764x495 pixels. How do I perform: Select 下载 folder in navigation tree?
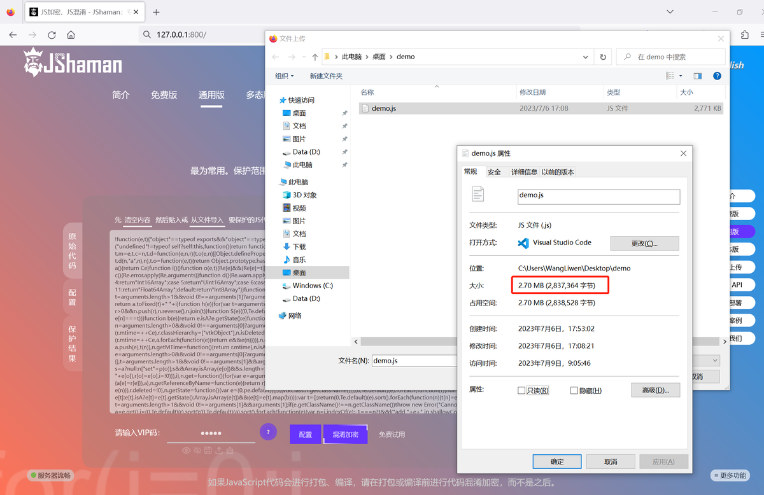(x=294, y=247)
